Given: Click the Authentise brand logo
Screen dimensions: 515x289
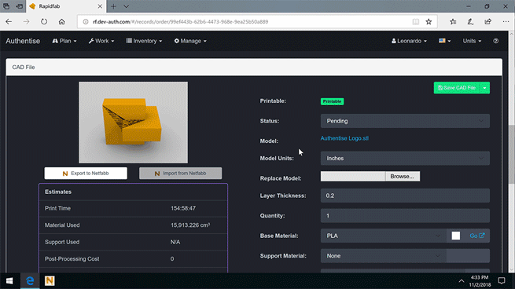Looking at the screenshot, I should [x=23, y=41].
